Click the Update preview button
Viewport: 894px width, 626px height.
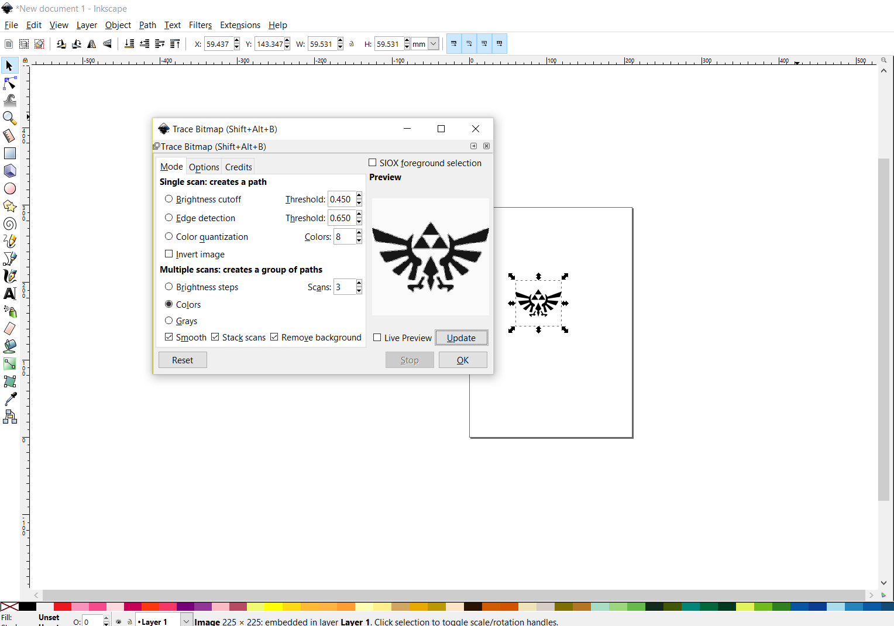click(x=461, y=338)
